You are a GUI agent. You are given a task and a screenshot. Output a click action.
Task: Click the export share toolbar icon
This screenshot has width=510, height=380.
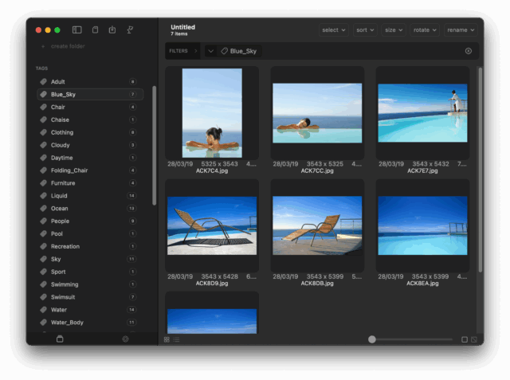click(x=112, y=30)
